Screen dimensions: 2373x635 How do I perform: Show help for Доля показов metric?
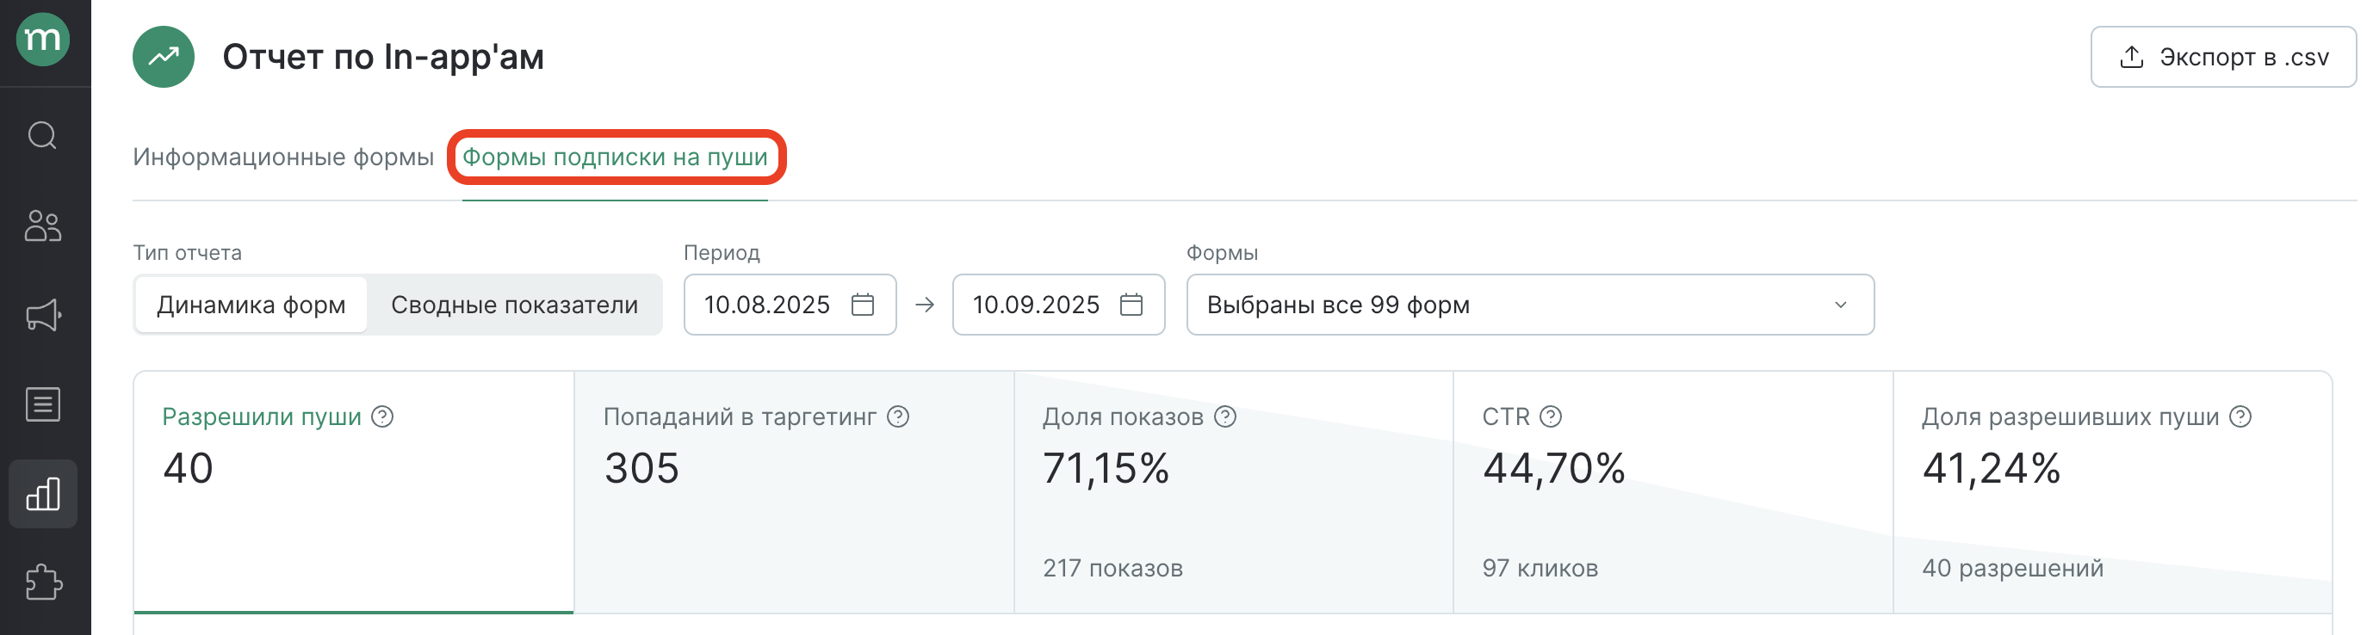click(1224, 417)
